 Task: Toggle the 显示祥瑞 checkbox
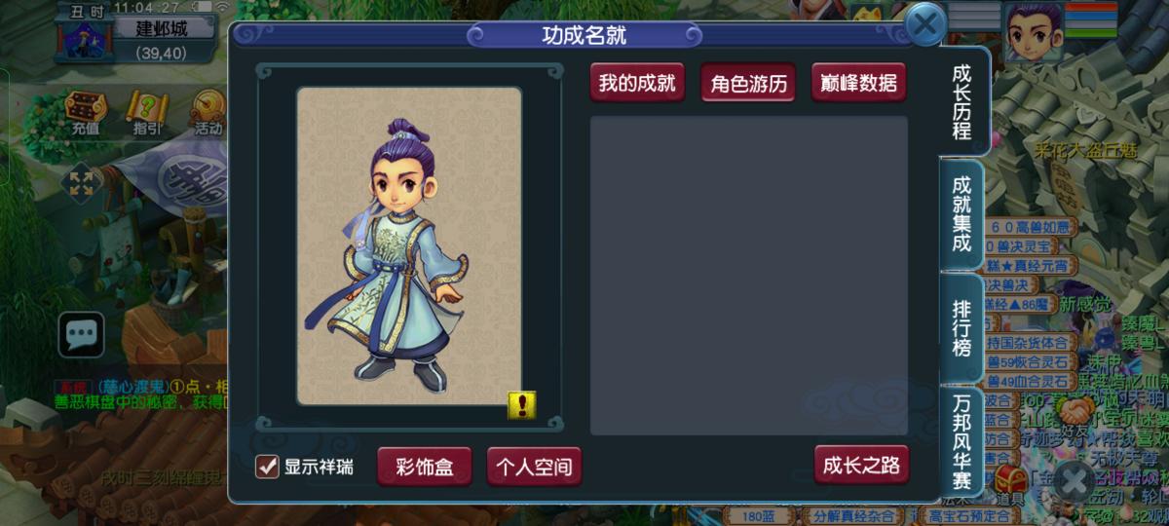click(x=267, y=467)
